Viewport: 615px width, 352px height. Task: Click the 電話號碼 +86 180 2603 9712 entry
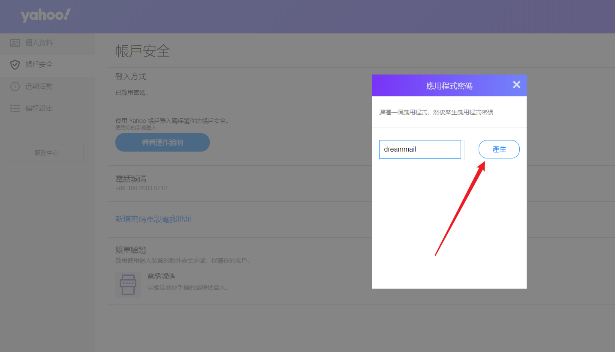pos(142,183)
